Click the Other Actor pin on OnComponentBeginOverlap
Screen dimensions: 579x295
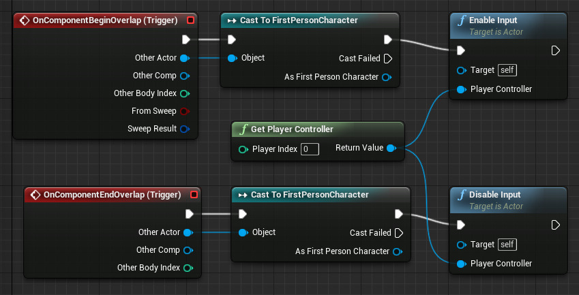click(184, 58)
